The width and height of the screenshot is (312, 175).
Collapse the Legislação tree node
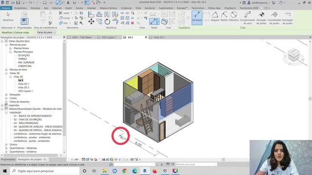pos(6,112)
